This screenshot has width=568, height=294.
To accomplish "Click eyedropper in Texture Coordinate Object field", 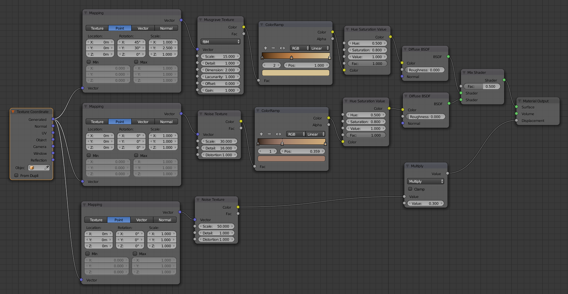I will [x=46, y=168].
